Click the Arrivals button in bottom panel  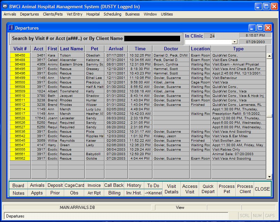37,185
